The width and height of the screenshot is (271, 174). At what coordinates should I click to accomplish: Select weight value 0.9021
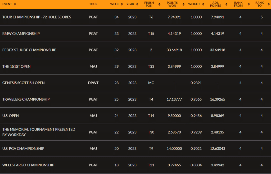196,149
